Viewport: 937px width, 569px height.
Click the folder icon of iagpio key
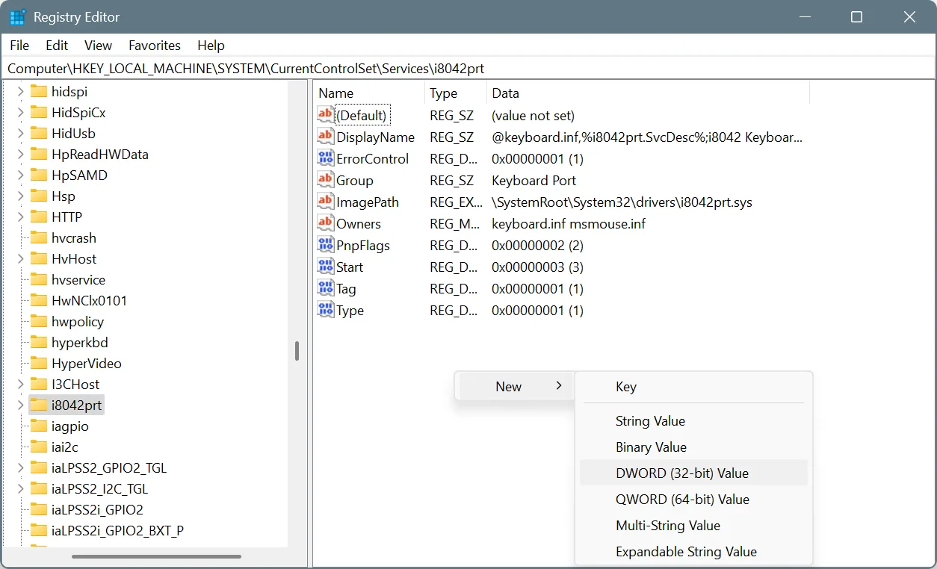point(39,426)
